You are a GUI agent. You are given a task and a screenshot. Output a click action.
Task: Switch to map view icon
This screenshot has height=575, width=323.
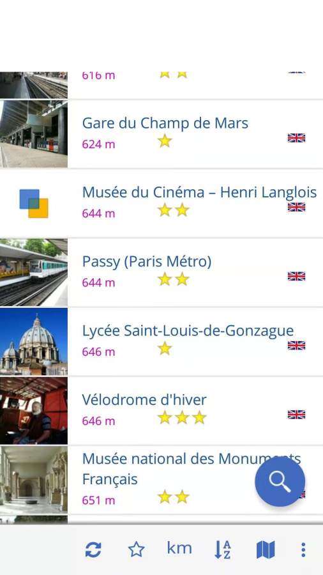266,550
